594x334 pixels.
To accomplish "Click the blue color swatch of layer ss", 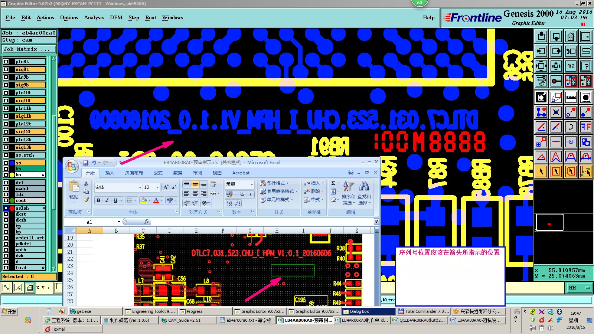I will (x=12, y=163).
